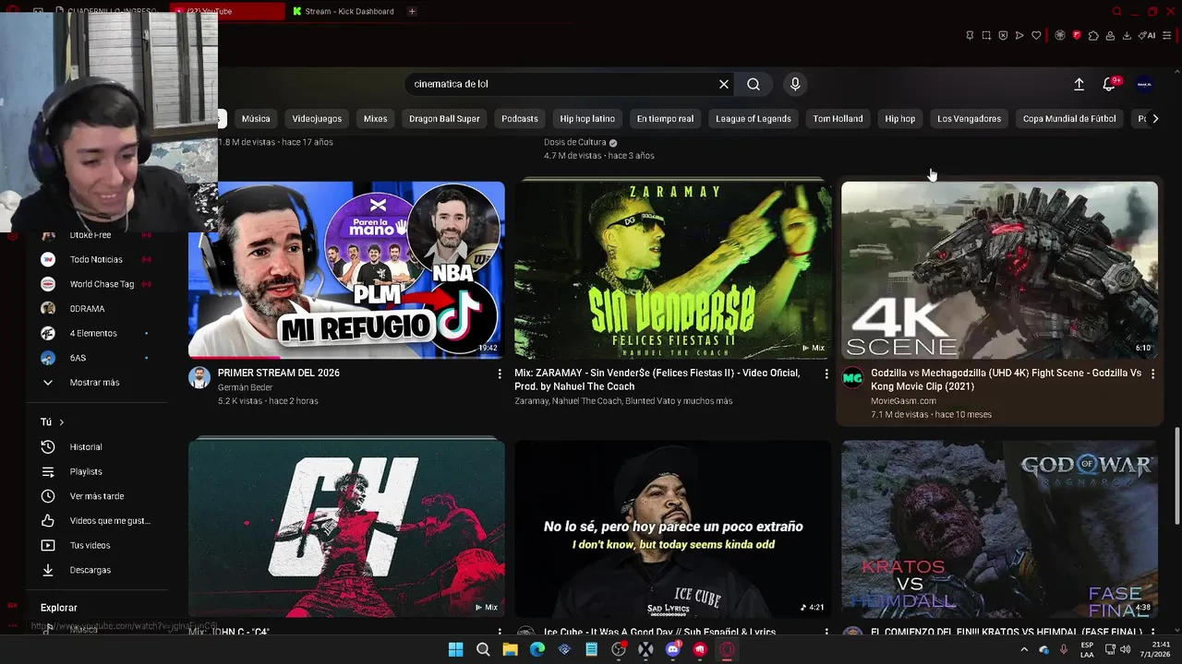1182x664 pixels.
Task: Open Ver más tarde in the sidebar
Action: (x=97, y=496)
